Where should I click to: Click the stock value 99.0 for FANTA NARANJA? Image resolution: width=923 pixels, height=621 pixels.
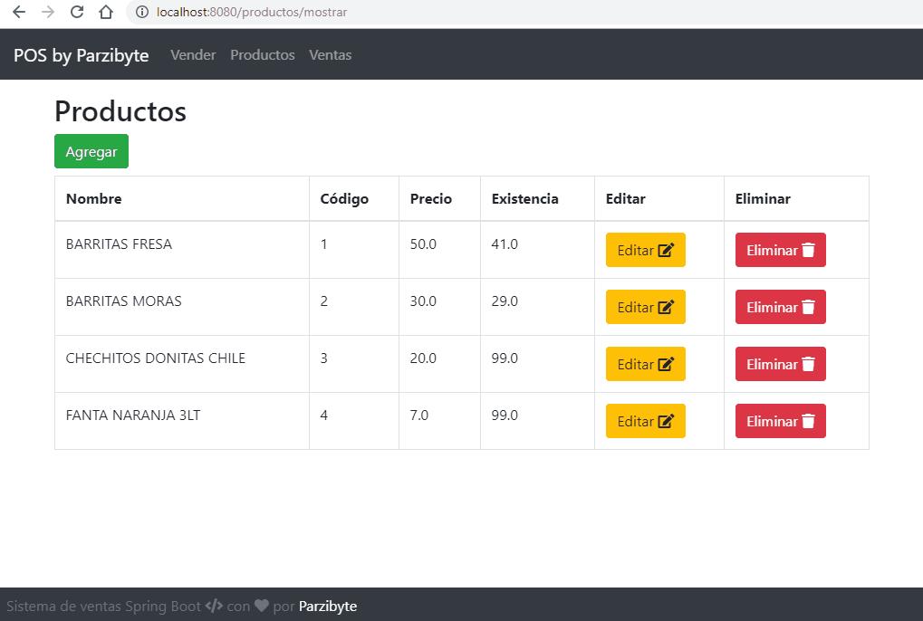505,416
